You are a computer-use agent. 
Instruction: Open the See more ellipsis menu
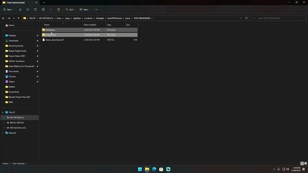click(96, 10)
